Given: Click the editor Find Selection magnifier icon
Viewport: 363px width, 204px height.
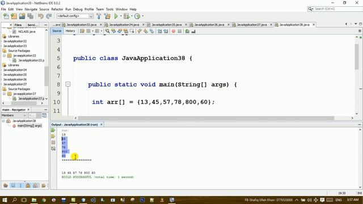Looking at the screenshot, I should click(x=107, y=31).
